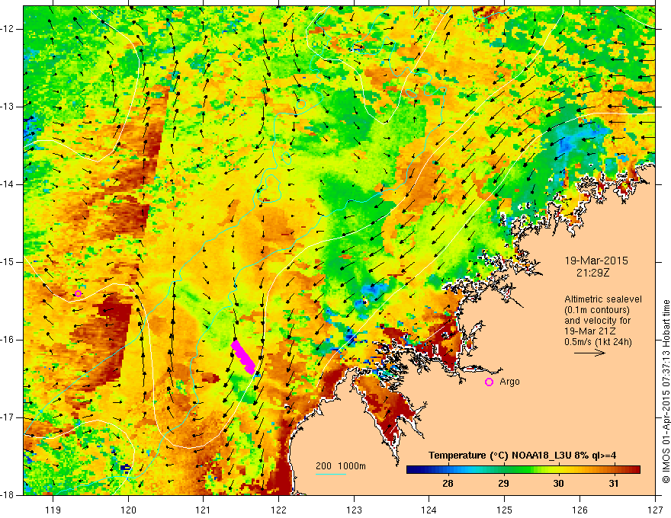Click the 'Altimetric sealevel' legend text
Viewport: 671px width, 518px height.
click(603, 299)
